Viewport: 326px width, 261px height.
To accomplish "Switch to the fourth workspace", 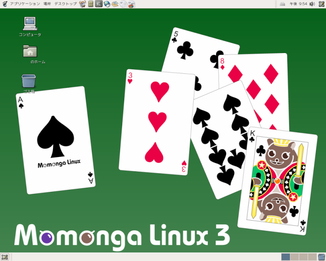I will (x=312, y=257).
